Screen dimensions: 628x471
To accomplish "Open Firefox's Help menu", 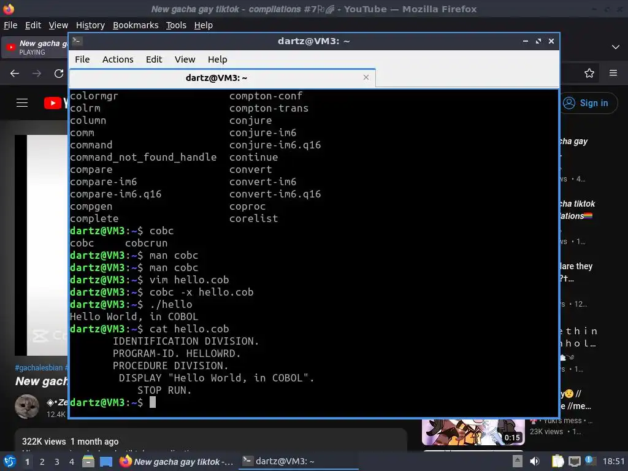I will (x=204, y=25).
